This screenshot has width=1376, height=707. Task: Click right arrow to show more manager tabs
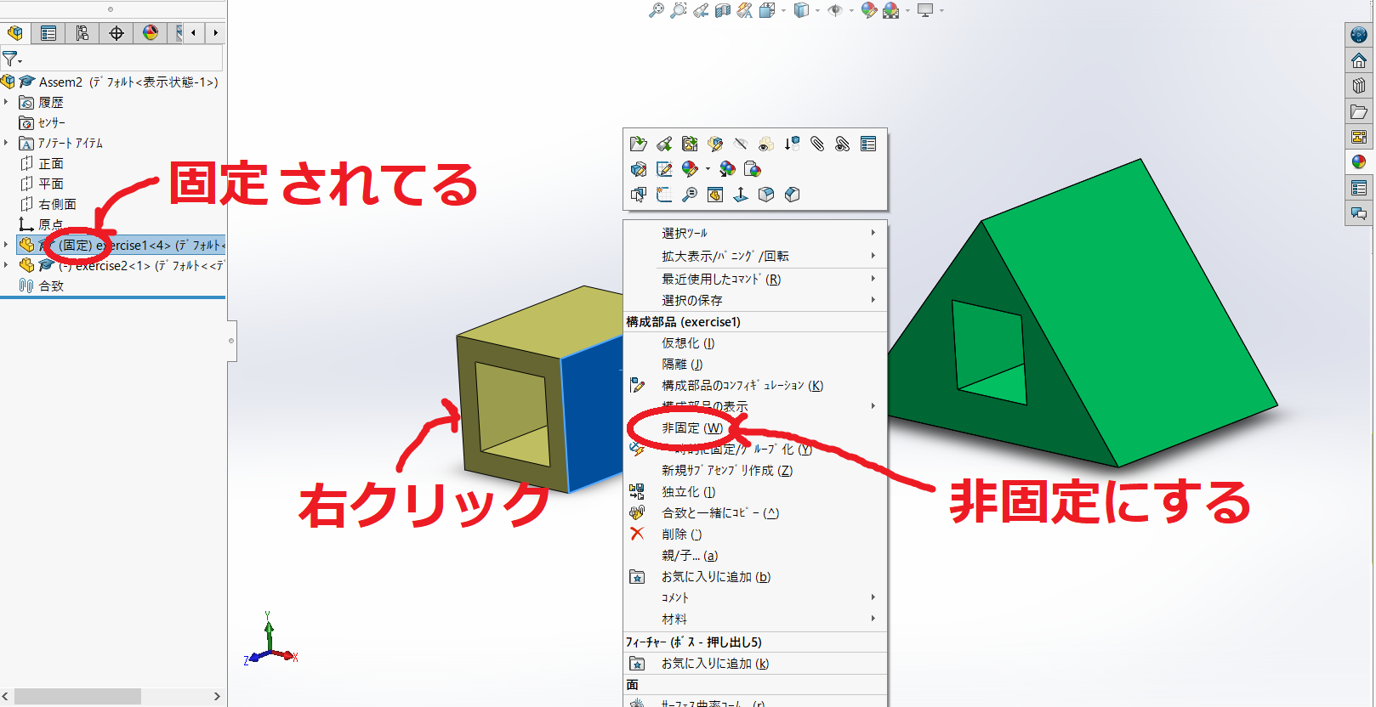point(216,33)
